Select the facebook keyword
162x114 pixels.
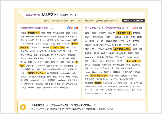point(62,80)
